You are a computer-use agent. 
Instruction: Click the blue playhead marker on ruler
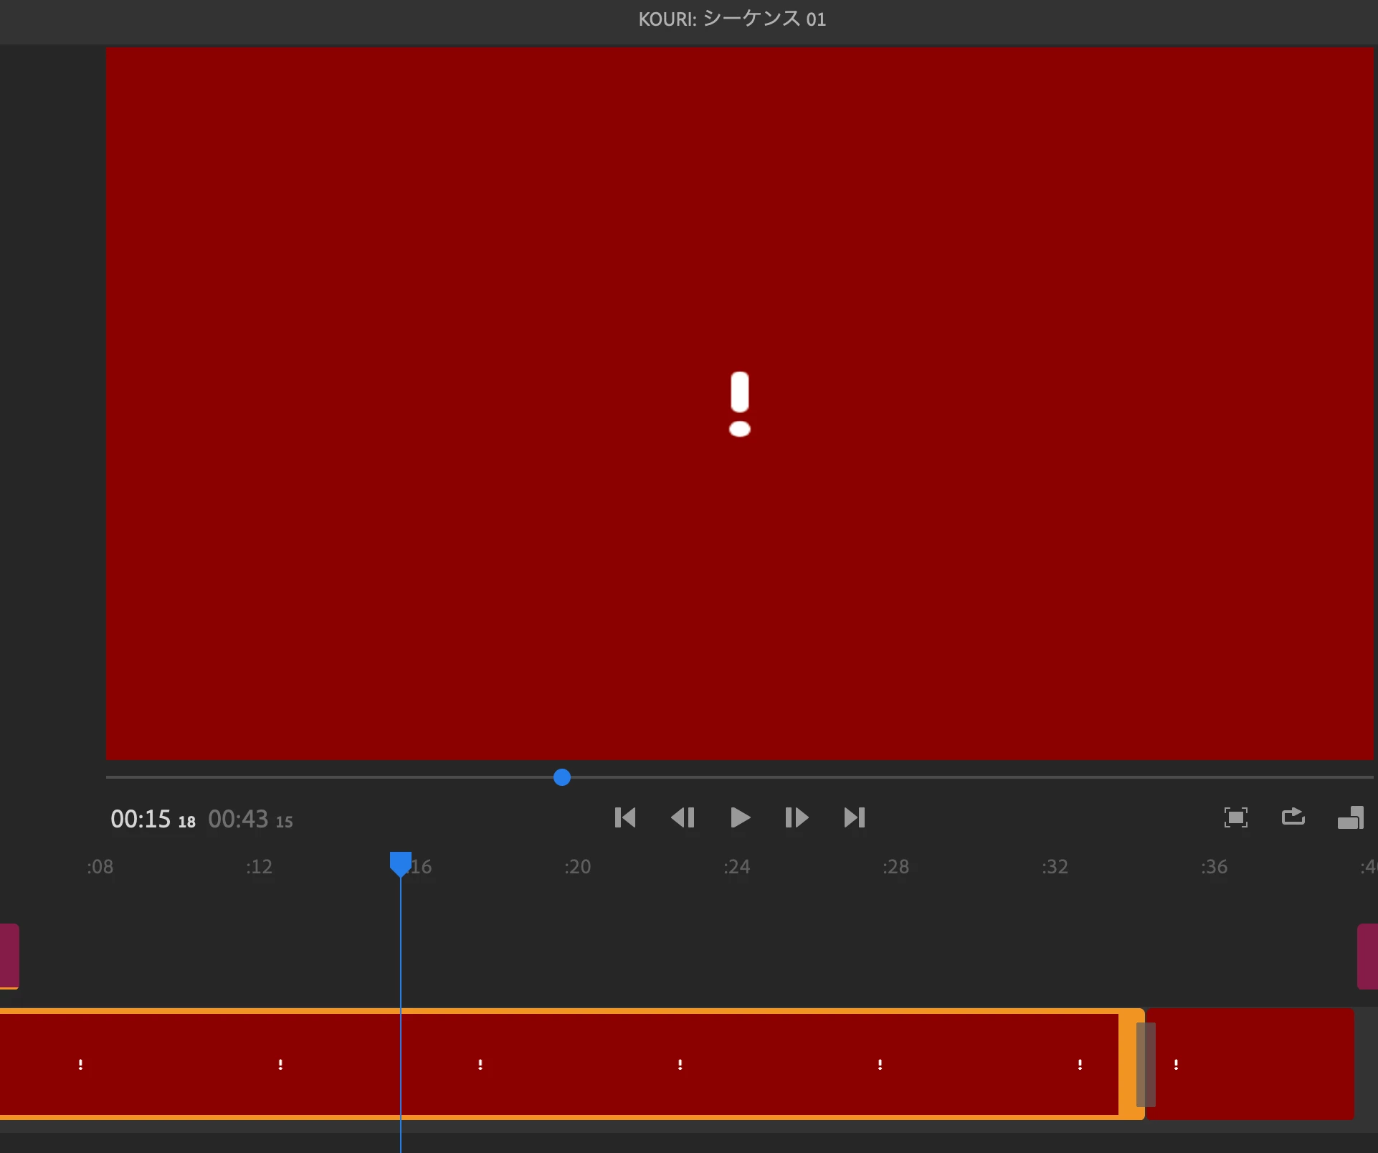click(400, 863)
